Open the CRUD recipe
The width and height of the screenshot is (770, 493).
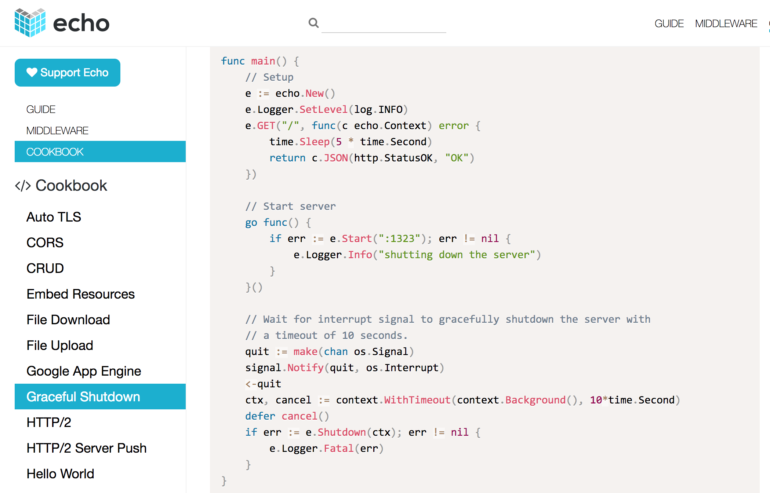point(45,268)
